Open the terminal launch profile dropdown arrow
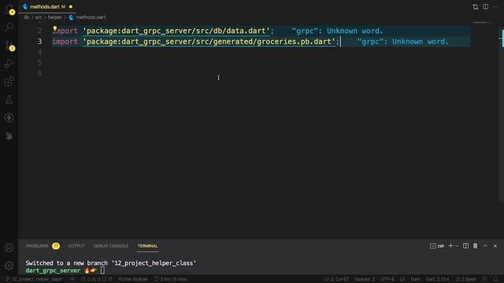Viewport: 504px width, 283px height. [457, 246]
